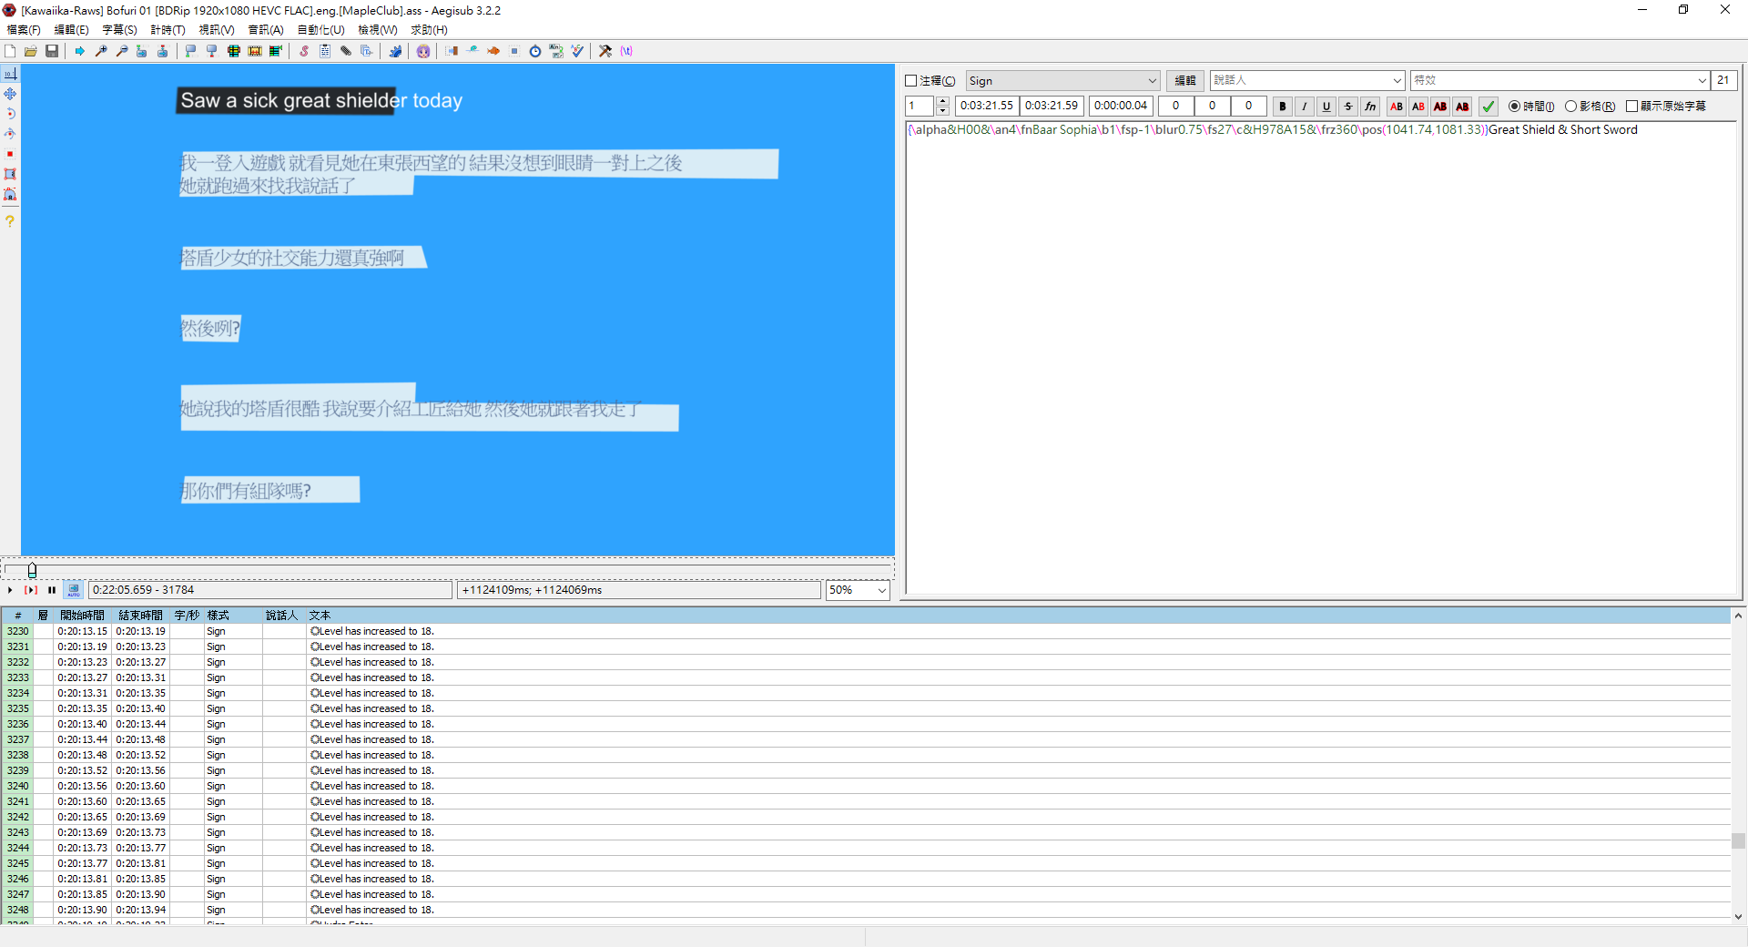Open the Kanji Timer icon
Image resolution: width=1748 pixels, height=947 pixels.
tap(556, 51)
